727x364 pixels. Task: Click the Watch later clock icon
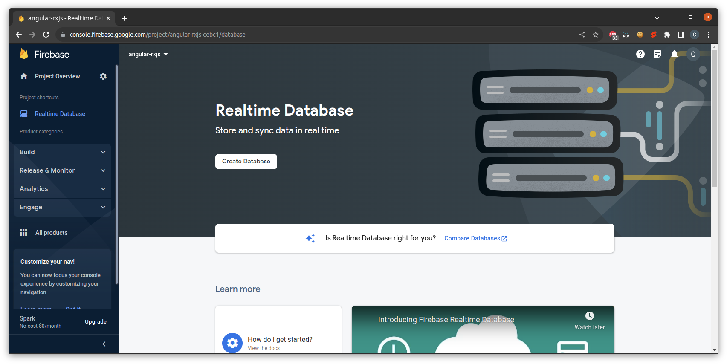click(x=590, y=316)
